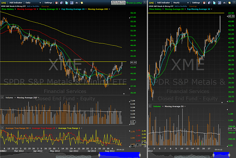Click the alarm clock alert icon in Daily chart

(x=56, y=3)
